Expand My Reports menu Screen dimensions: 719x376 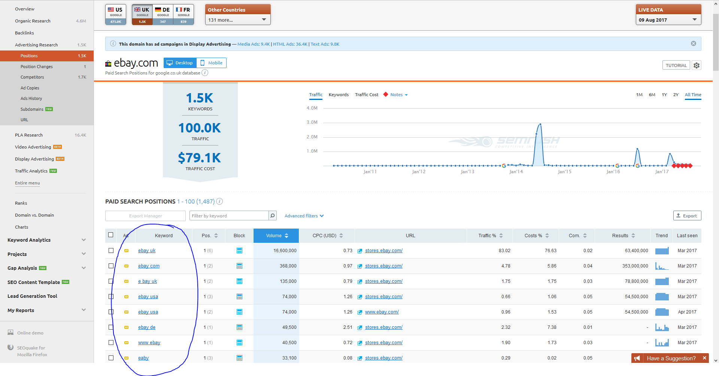pyautogui.click(x=84, y=310)
